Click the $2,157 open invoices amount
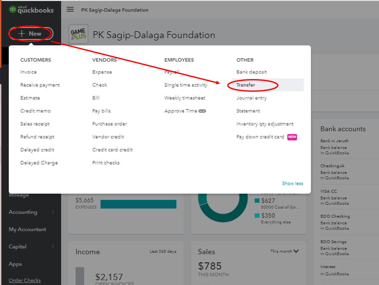The height and width of the screenshot is (285, 379). click(x=109, y=277)
